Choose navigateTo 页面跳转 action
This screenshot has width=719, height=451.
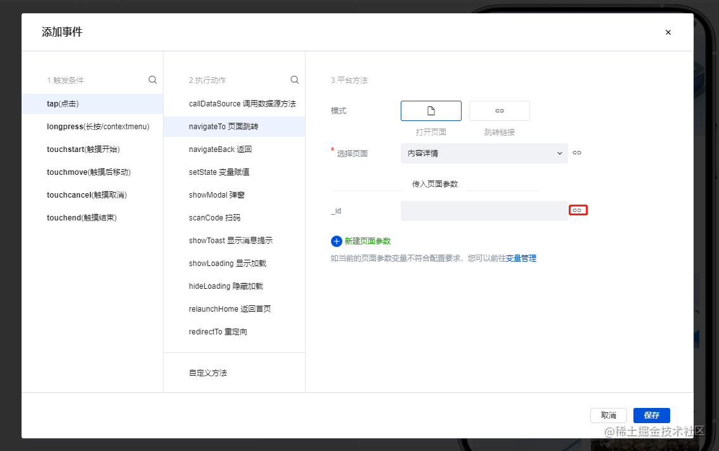(235, 127)
